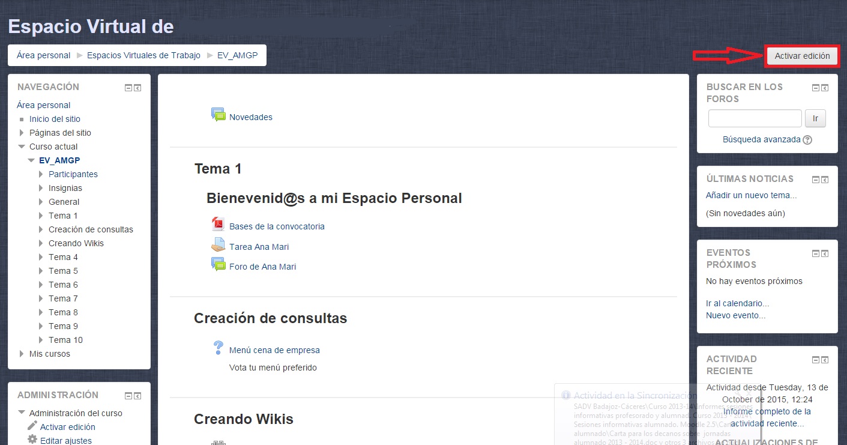
Task: Expand the Participantes tree node
Action: pyautogui.click(x=41, y=174)
